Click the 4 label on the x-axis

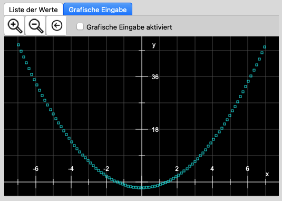(212, 169)
